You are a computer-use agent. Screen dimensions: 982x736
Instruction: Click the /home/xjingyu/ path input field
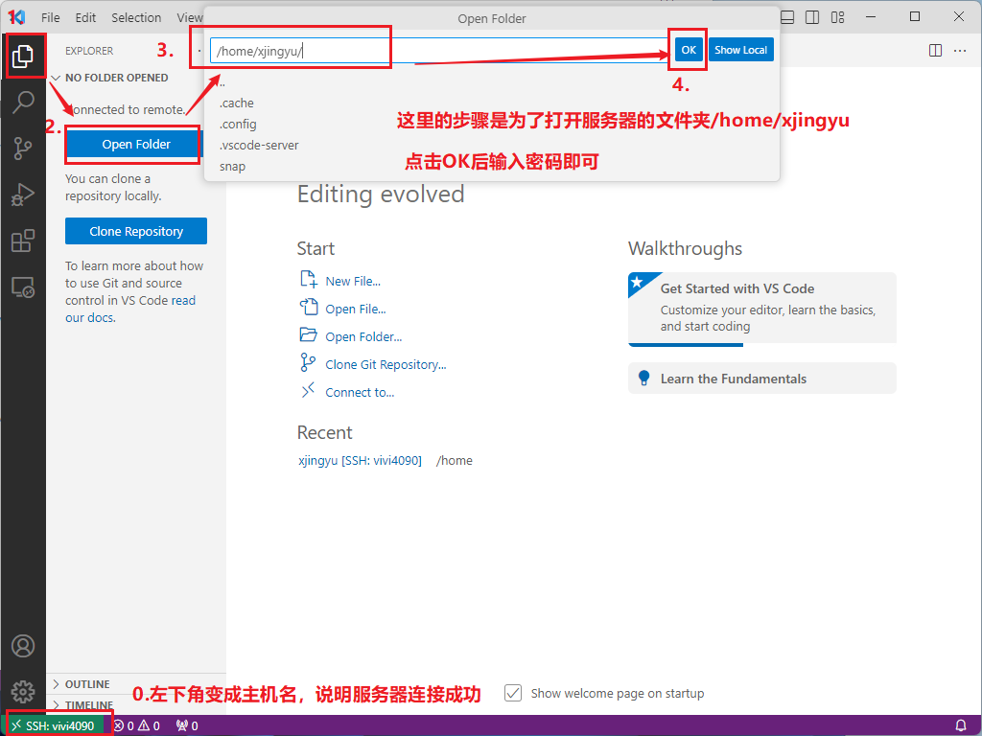(x=438, y=51)
